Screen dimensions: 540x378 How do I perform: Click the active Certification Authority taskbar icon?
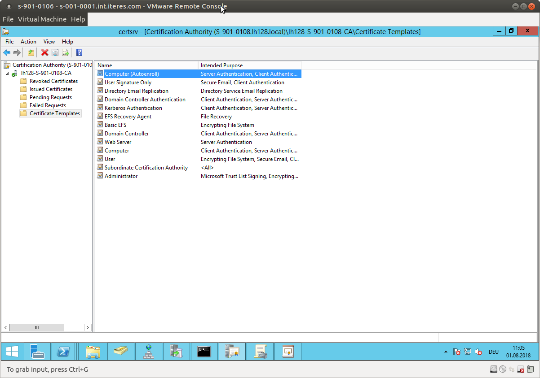click(x=232, y=352)
